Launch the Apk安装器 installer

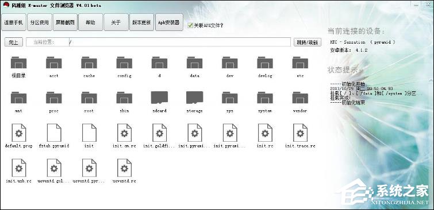pos(169,22)
